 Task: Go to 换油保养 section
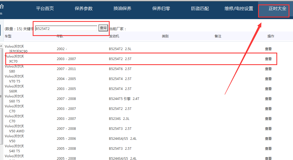pos(122,8)
